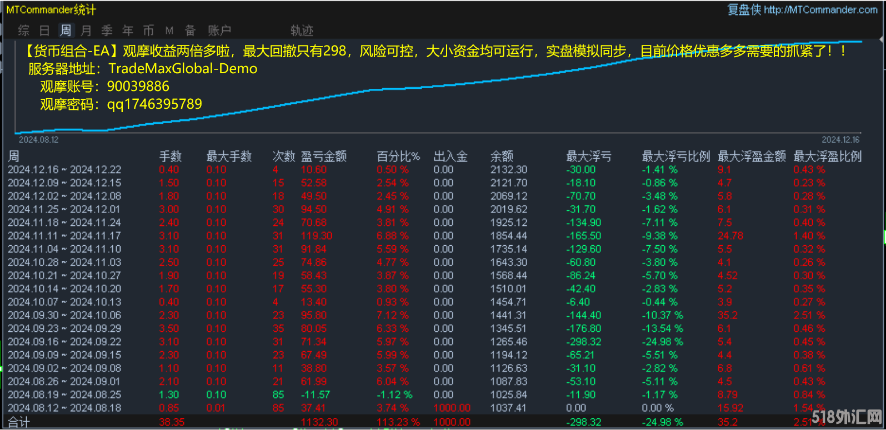Open the 年 yearly tab
886x430 pixels.
click(x=128, y=31)
